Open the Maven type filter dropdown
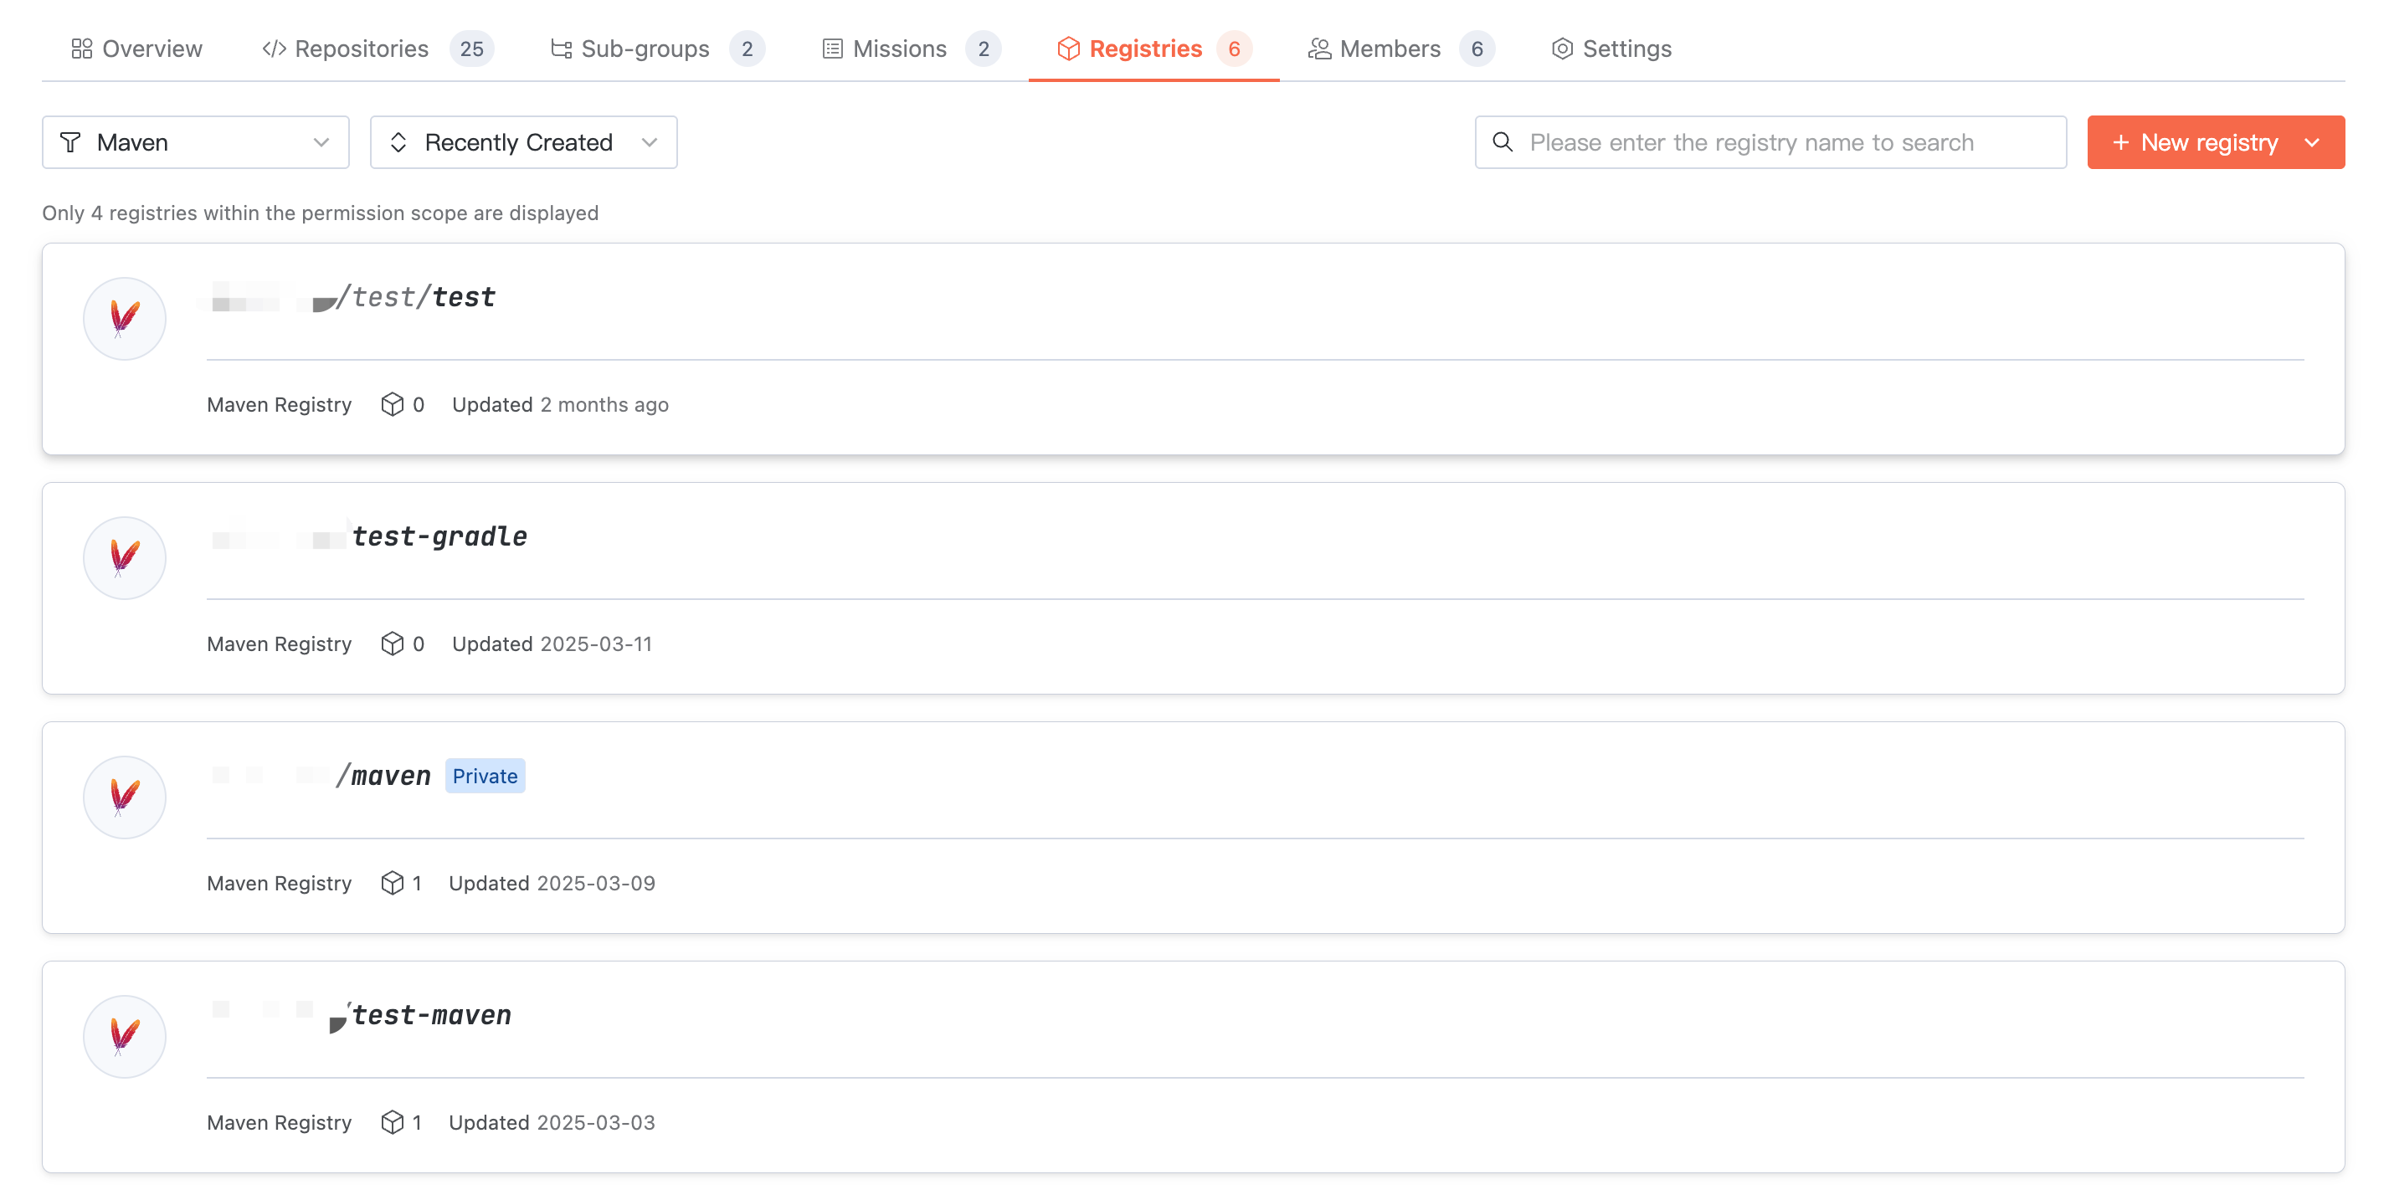This screenshot has width=2389, height=1200. [x=196, y=142]
